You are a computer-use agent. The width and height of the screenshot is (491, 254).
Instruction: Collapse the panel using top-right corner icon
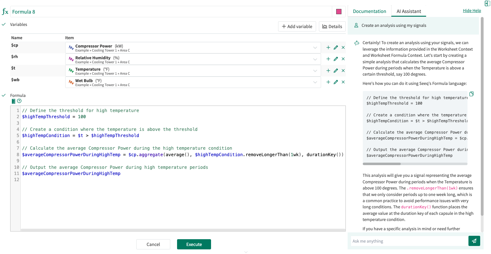(x=487, y=3)
